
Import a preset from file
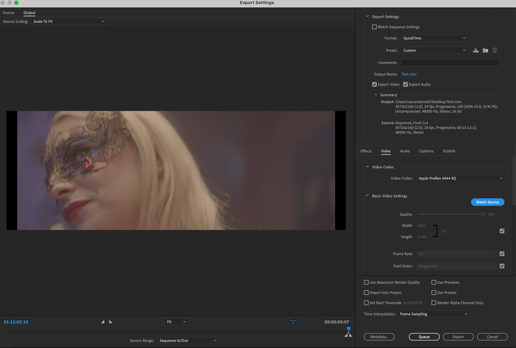[x=485, y=50]
